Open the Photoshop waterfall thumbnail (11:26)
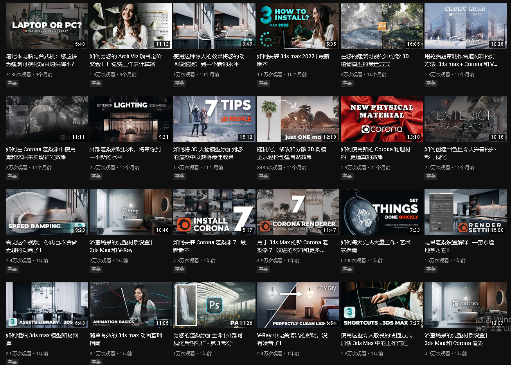 point(214,305)
